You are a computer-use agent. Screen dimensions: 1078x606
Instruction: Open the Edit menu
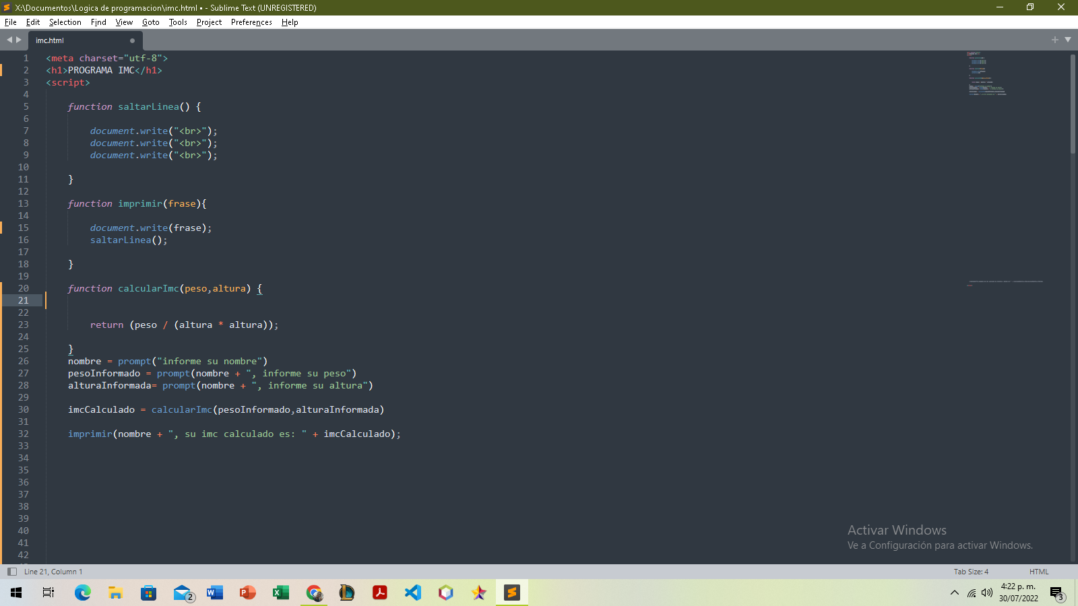(x=33, y=22)
